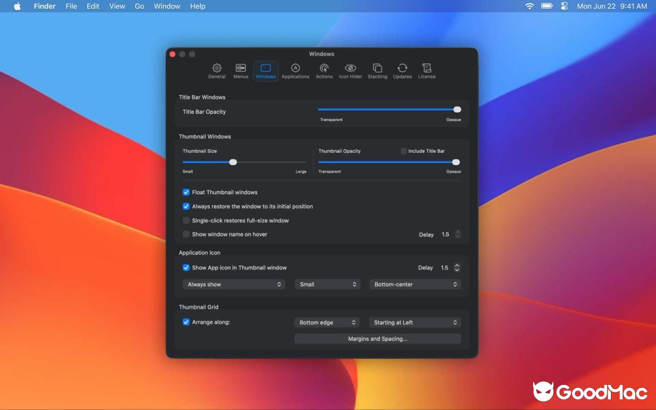656x410 pixels.
Task: Open the Small icon size dropdown
Action: click(x=327, y=284)
